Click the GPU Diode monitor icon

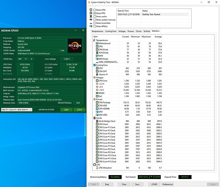tap(97, 59)
